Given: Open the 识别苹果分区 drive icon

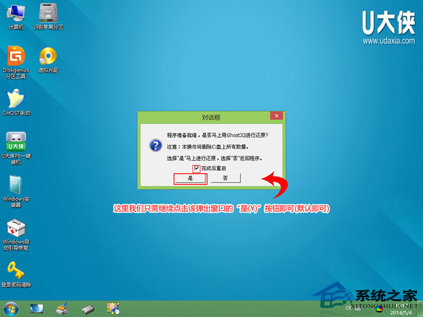Looking at the screenshot, I should [48, 16].
